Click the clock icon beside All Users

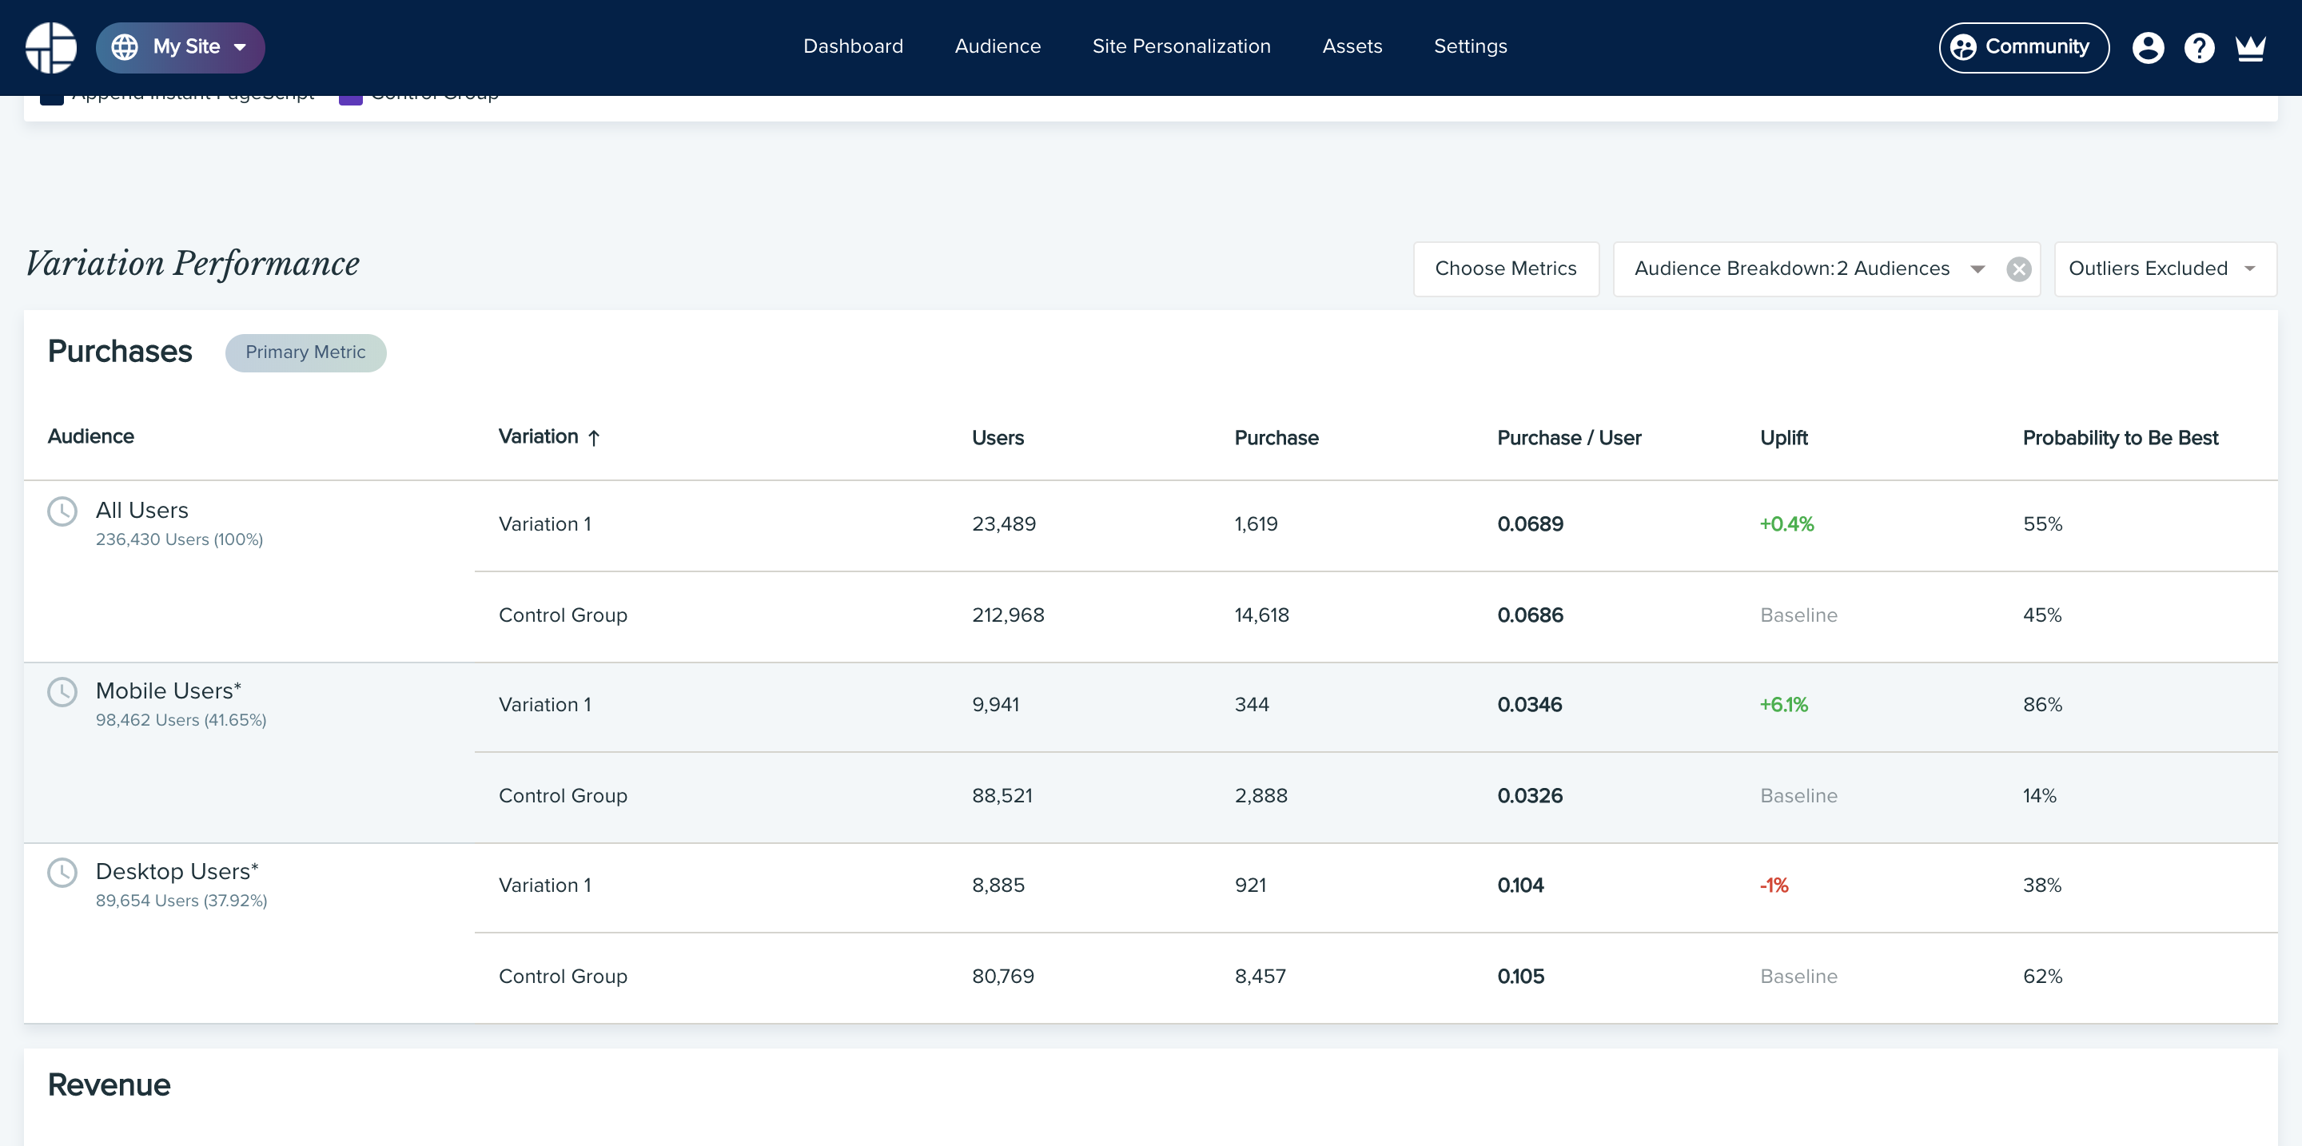click(62, 511)
